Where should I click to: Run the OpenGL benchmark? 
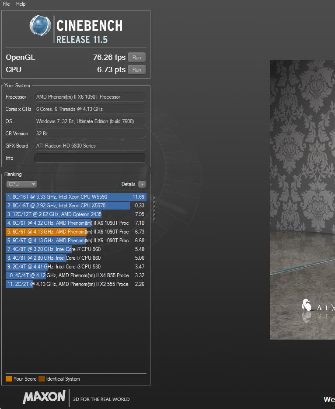136,57
